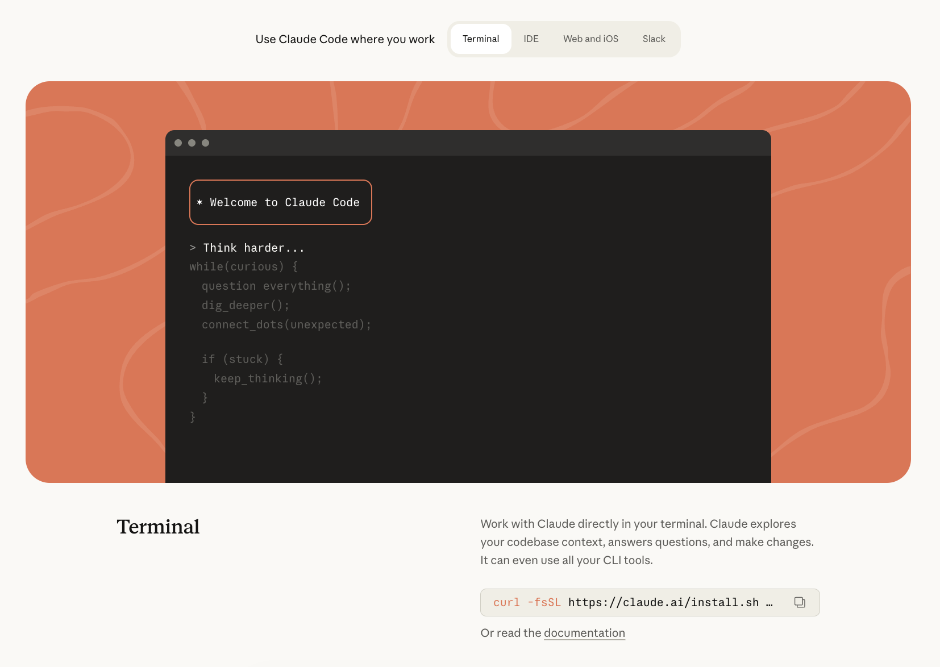The width and height of the screenshot is (940, 667).
Task: Click the keep_thinking() code line
Action: [x=268, y=378]
